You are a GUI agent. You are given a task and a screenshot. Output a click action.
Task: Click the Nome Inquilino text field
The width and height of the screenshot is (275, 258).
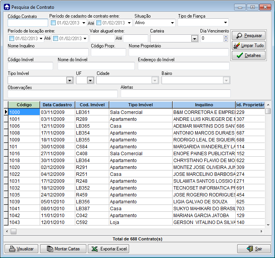tap(48, 52)
